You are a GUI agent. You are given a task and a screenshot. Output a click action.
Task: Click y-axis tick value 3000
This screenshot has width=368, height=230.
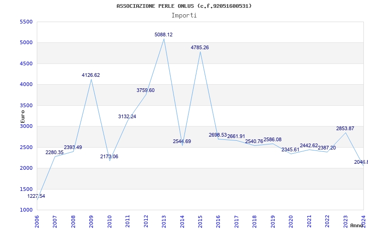[x=26, y=126]
